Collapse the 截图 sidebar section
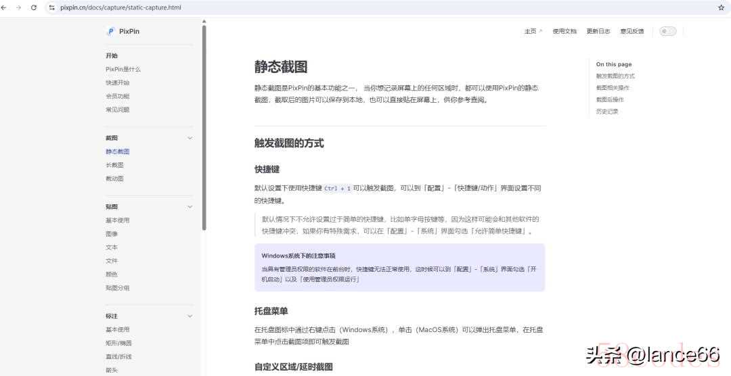 point(190,138)
